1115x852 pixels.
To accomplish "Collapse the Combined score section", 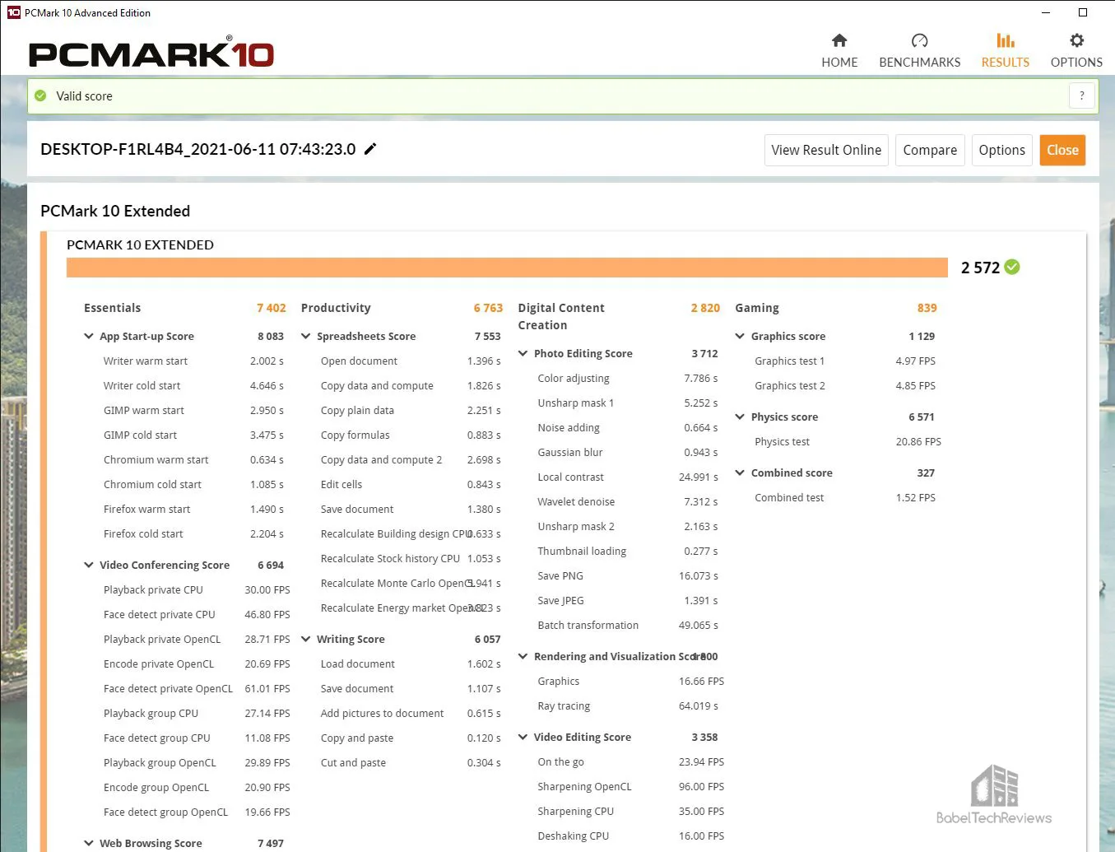I will pyautogui.click(x=740, y=473).
